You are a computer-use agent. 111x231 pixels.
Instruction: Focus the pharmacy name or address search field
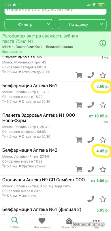click(55, 11)
